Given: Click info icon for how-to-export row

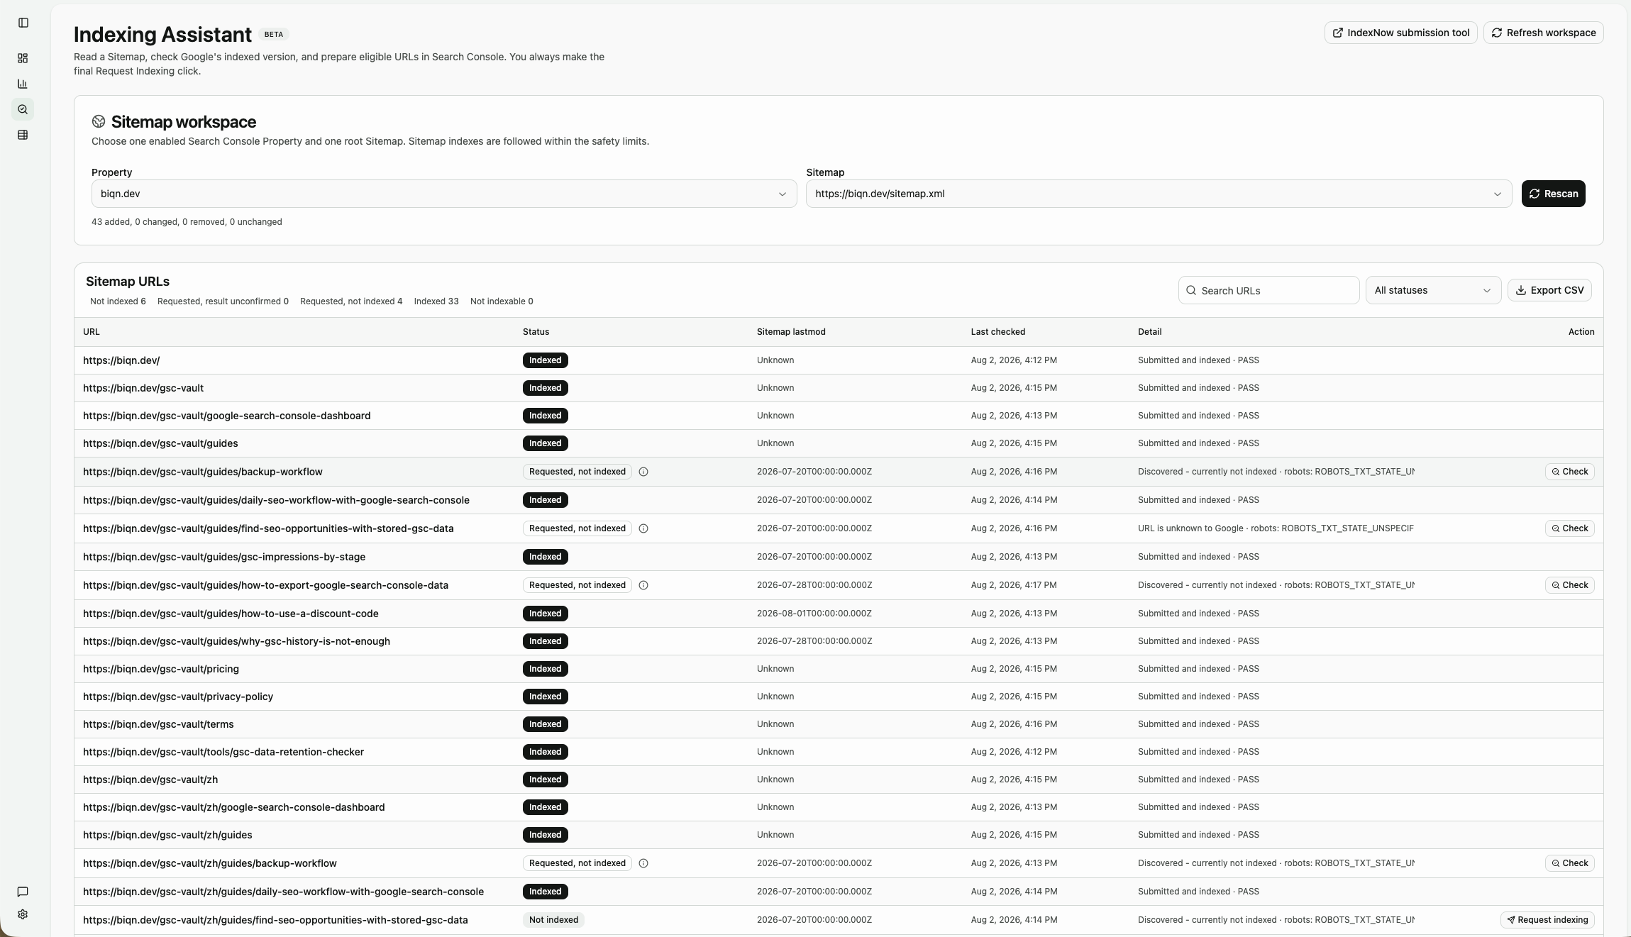Looking at the screenshot, I should (x=643, y=585).
